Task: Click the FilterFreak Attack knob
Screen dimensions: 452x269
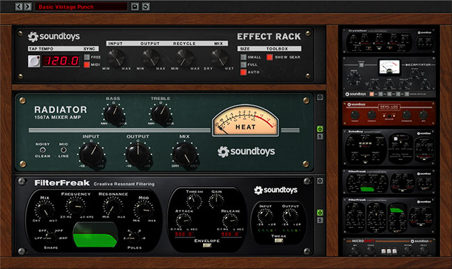Action: pyautogui.click(x=184, y=221)
